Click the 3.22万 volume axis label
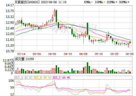Screen dimensions: 136x96 (x=9, y=70)
